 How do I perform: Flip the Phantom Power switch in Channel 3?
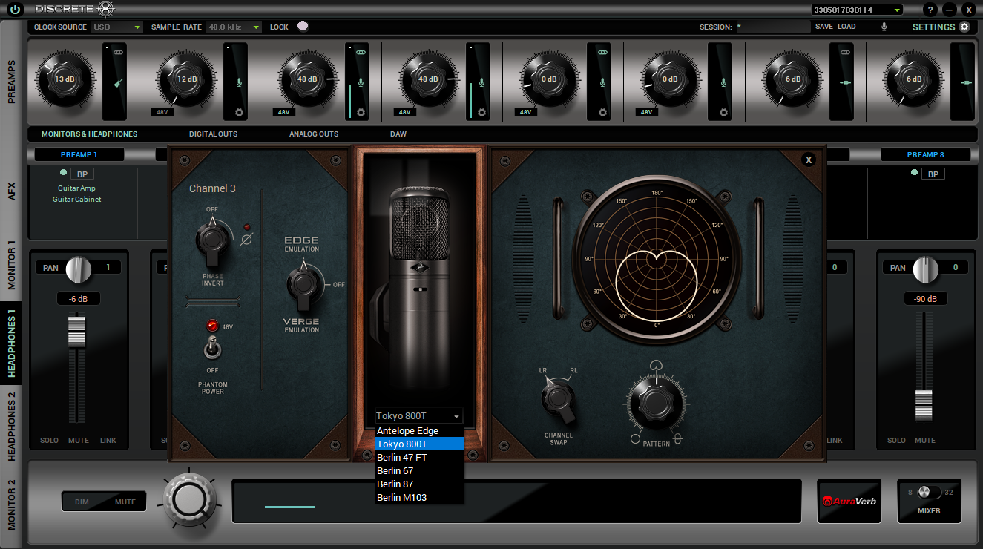[212, 346]
